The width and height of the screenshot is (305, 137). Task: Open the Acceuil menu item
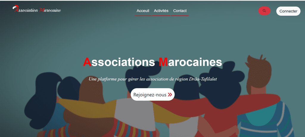pos(143,11)
